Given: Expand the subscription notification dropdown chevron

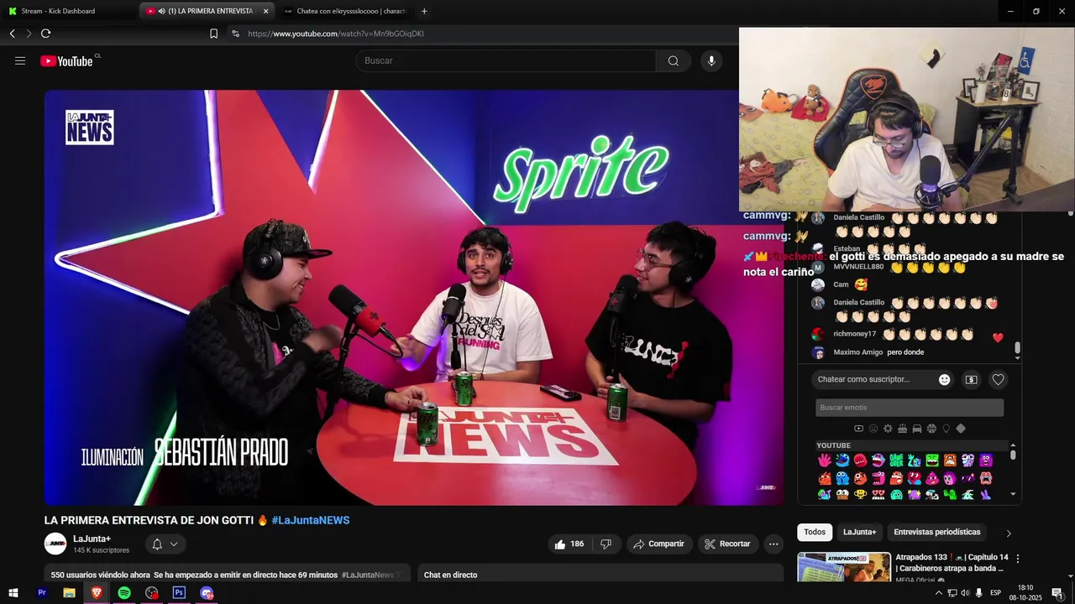Looking at the screenshot, I should (174, 544).
